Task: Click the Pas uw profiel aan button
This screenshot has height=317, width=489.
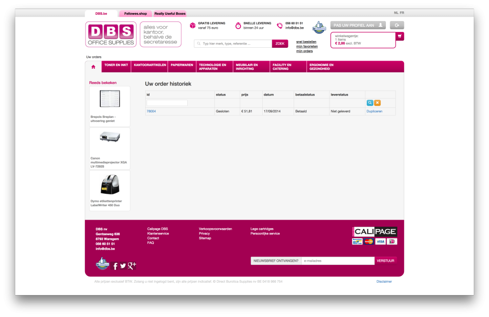Action: 358,25
